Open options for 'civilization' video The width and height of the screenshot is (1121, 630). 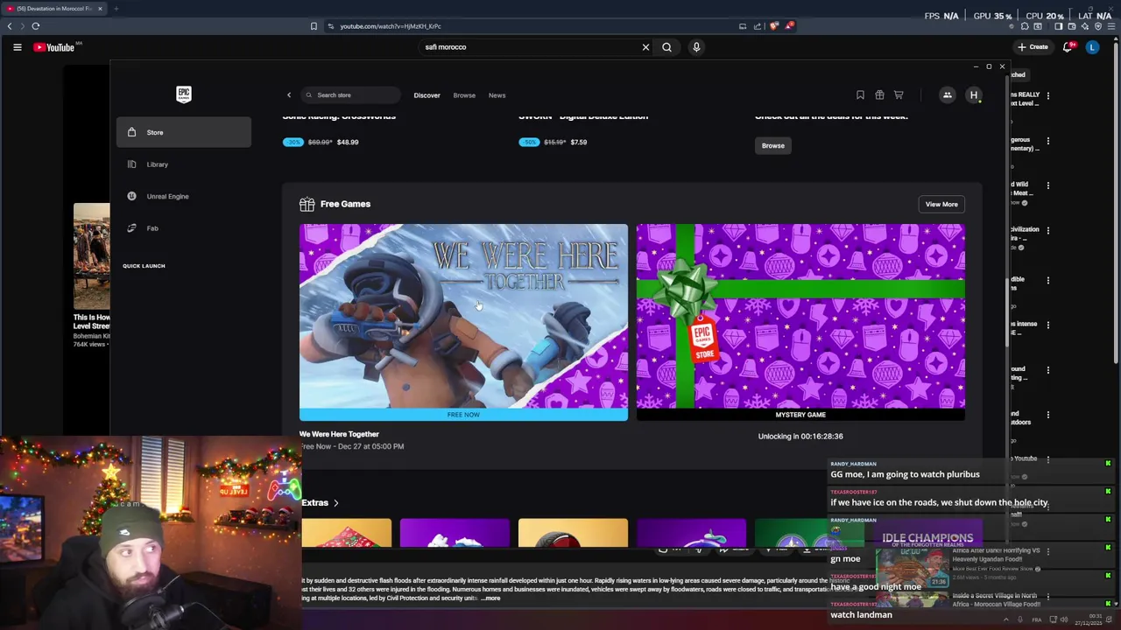(x=1047, y=230)
